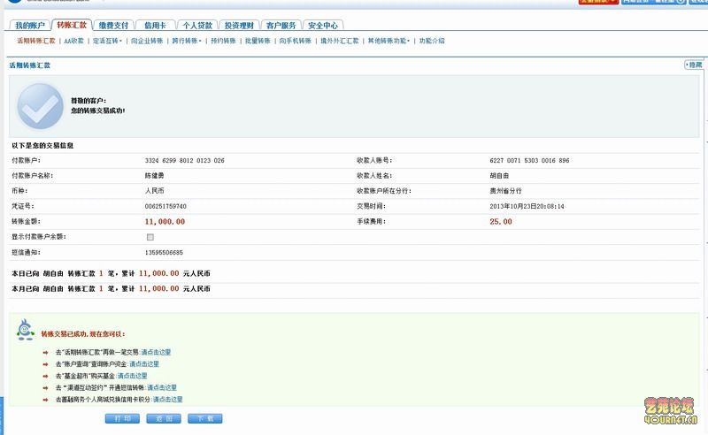Click the red arrow beside 基金超市 suggestion
Viewport: 708px width, 435px height.
(x=44, y=376)
